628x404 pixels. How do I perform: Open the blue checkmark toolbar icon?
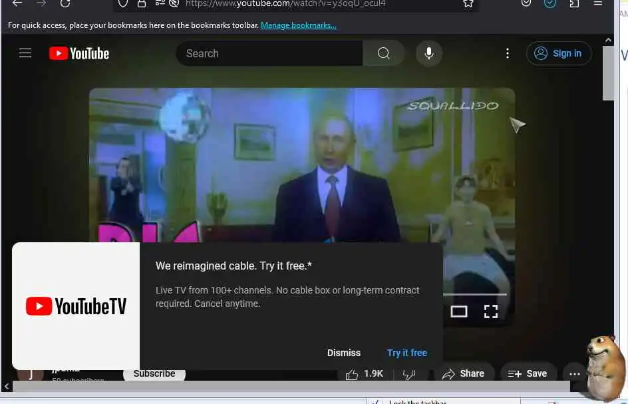tap(550, 3)
